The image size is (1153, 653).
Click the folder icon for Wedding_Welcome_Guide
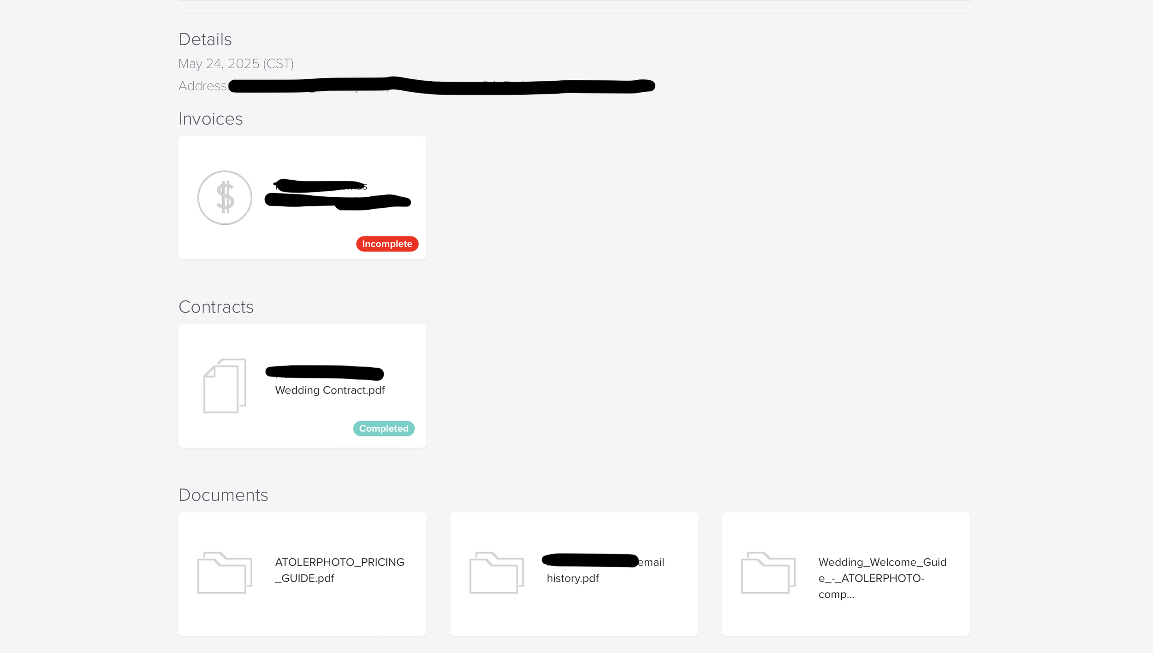click(x=768, y=573)
